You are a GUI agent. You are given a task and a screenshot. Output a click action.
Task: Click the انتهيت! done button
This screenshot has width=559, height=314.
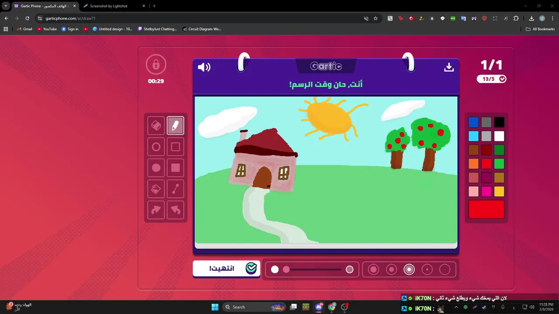point(226,269)
